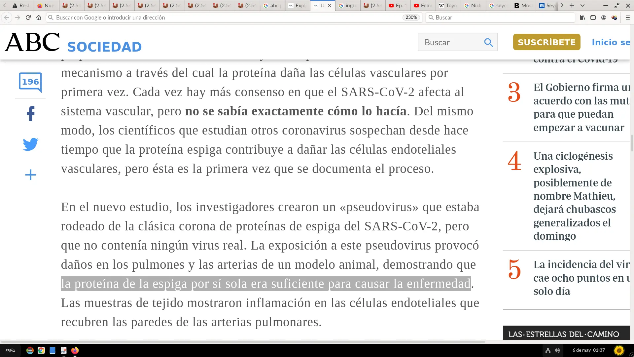Click the vertical page scrollbar thumb

(x=632, y=143)
